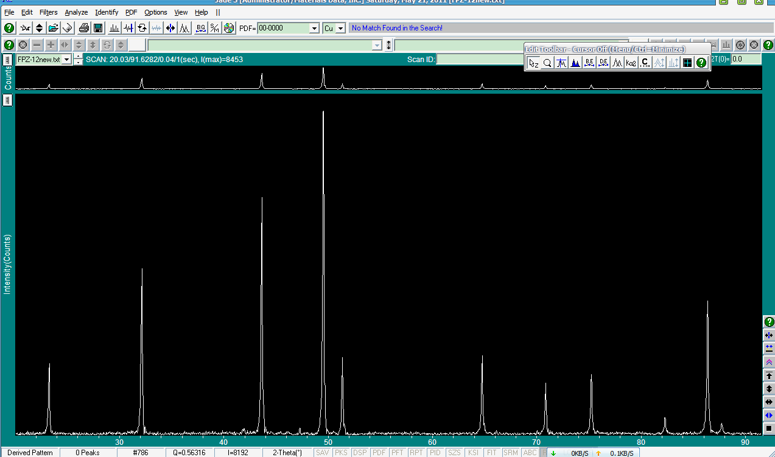The width and height of the screenshot is (775, 457).
Task: Open the Filters menu
Action: [x=49, y=12]
